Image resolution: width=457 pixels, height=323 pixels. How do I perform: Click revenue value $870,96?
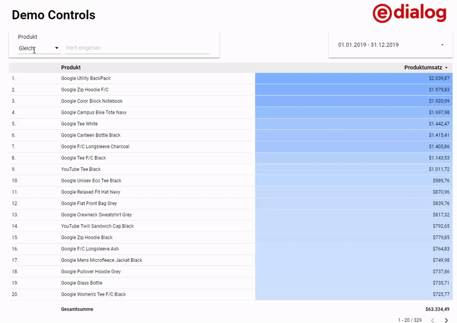pos(441,192)
